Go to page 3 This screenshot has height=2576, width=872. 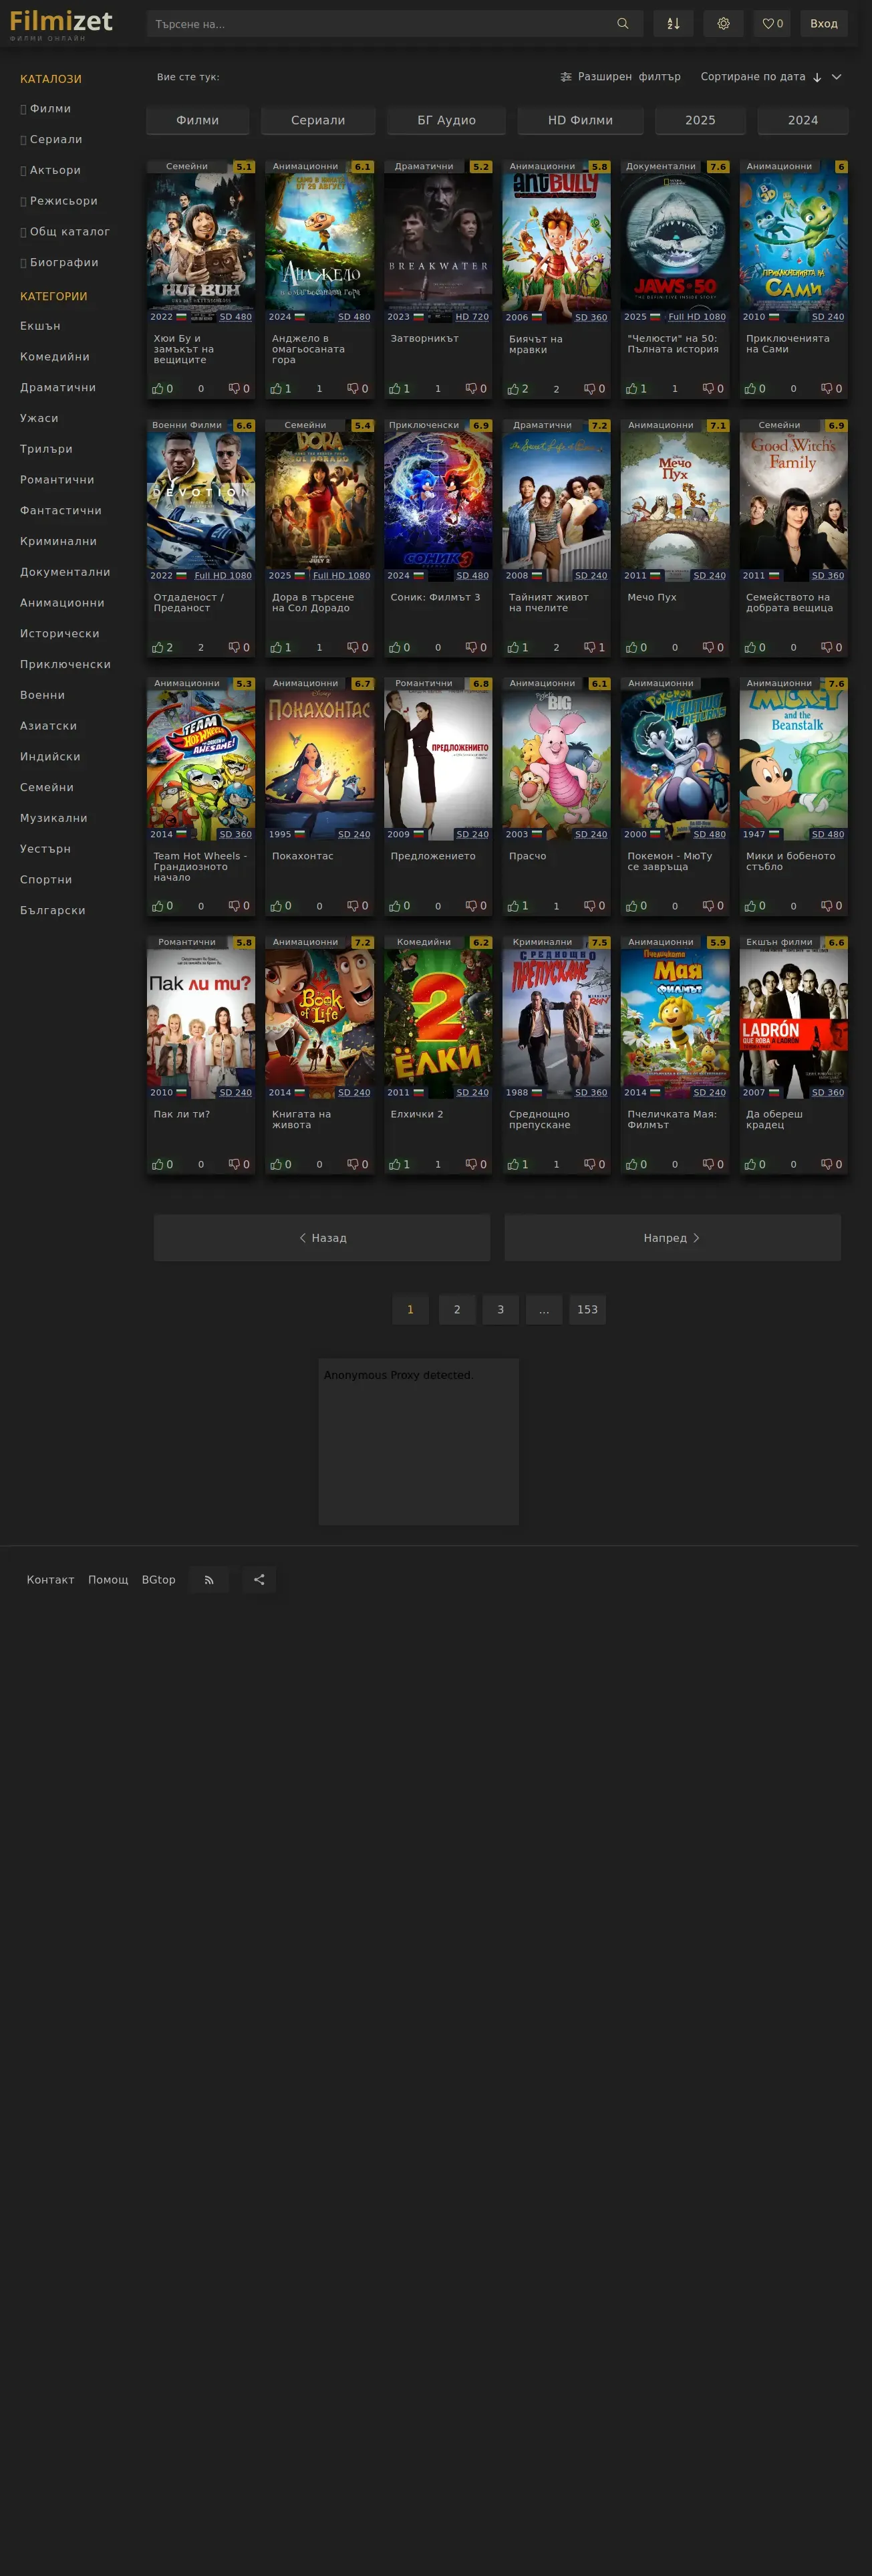[x=500, y=1310]
